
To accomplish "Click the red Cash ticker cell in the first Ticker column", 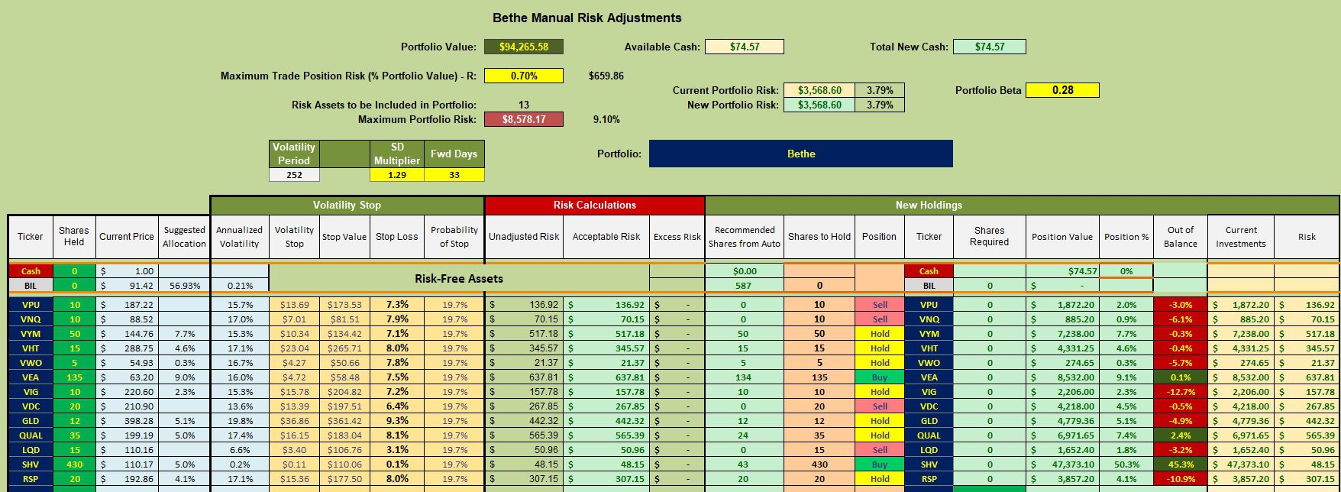I will (x=31, y=270).
